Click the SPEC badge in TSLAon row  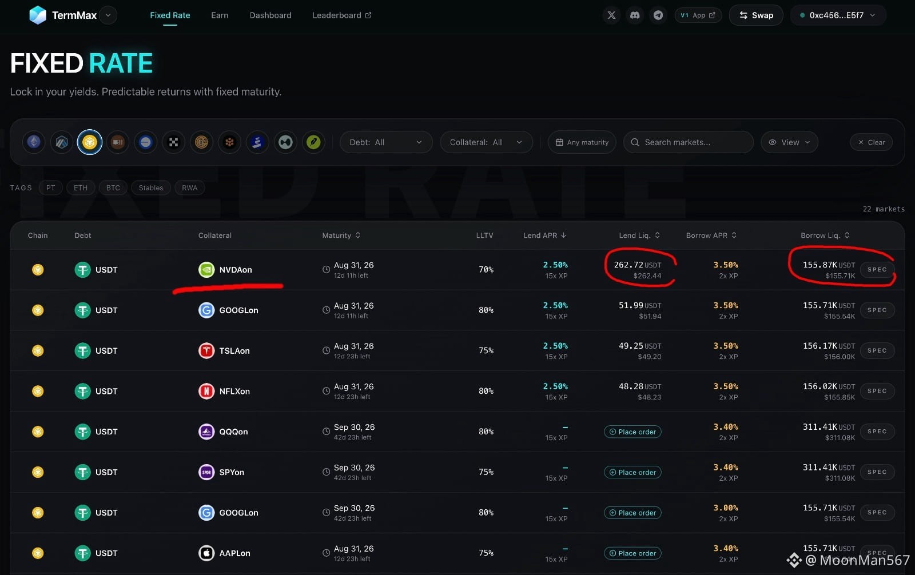point(877,351)
